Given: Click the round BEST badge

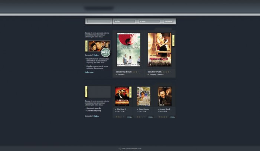Looking at the screenshot, I should click(x=105, y=53).
